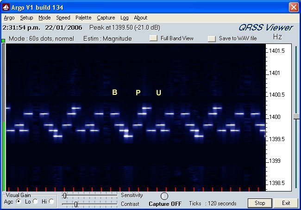The width and height of the screenshot is (301, 210).
Task: Select the Agc visual gain radio
Action: tap(19, 201)
